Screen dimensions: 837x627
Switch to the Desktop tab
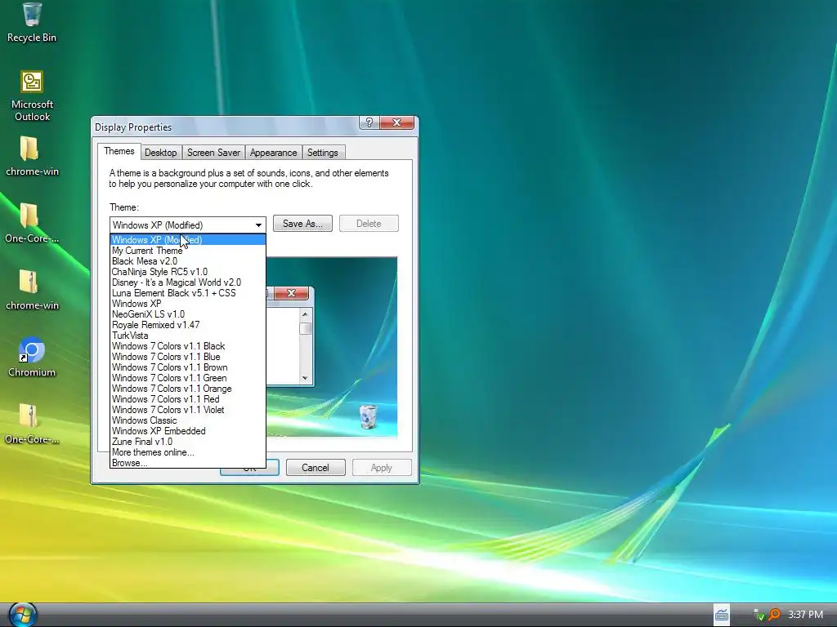161,153
